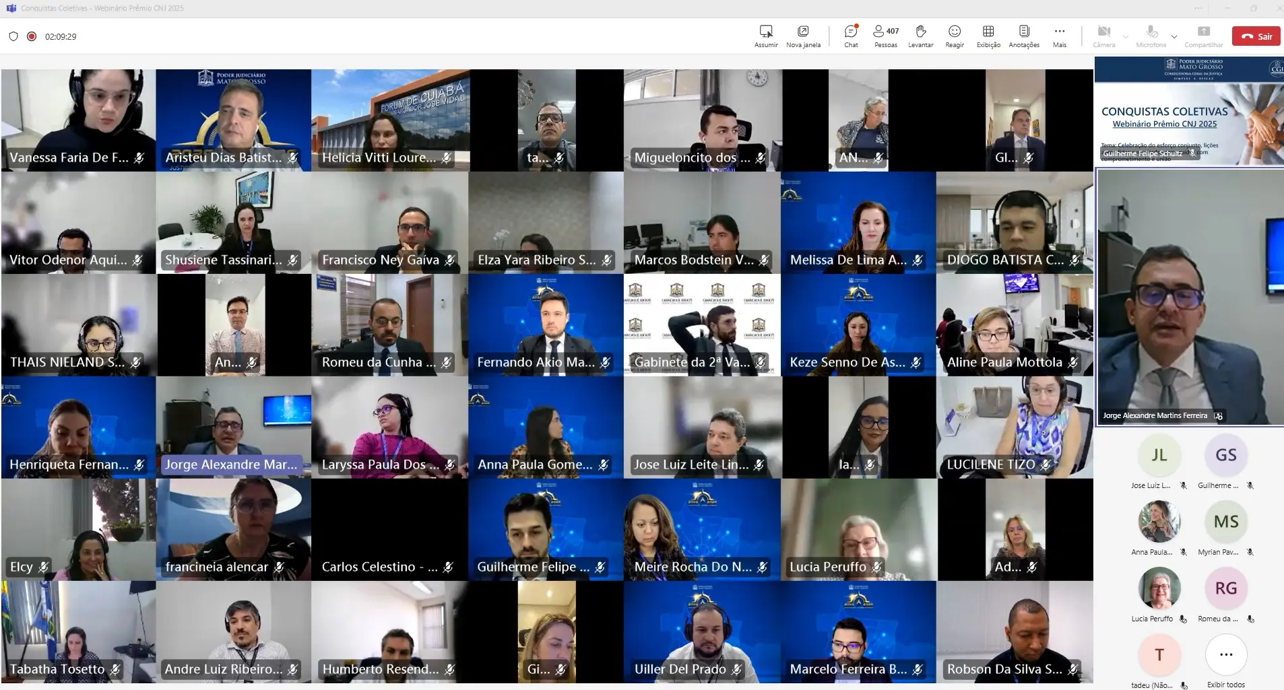This screenshot has height=690, width=1284.
Task: Toggle the Câmera on or off
Action: click(x=1103, y=36)
